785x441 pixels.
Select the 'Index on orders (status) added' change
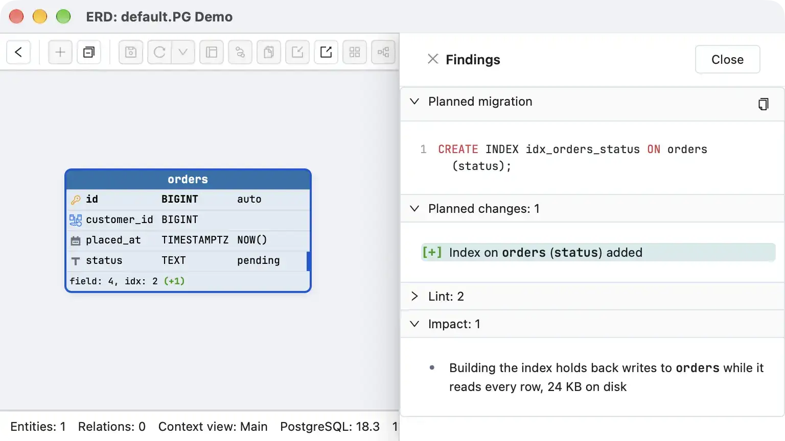pyautogui.click(x=598, y=253)
